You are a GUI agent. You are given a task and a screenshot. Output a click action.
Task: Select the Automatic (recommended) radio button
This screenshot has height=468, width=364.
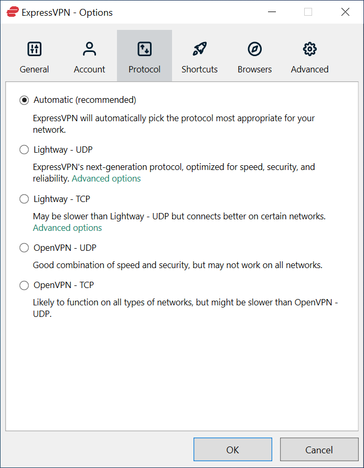pyautogui.click(x=24, y=100)
